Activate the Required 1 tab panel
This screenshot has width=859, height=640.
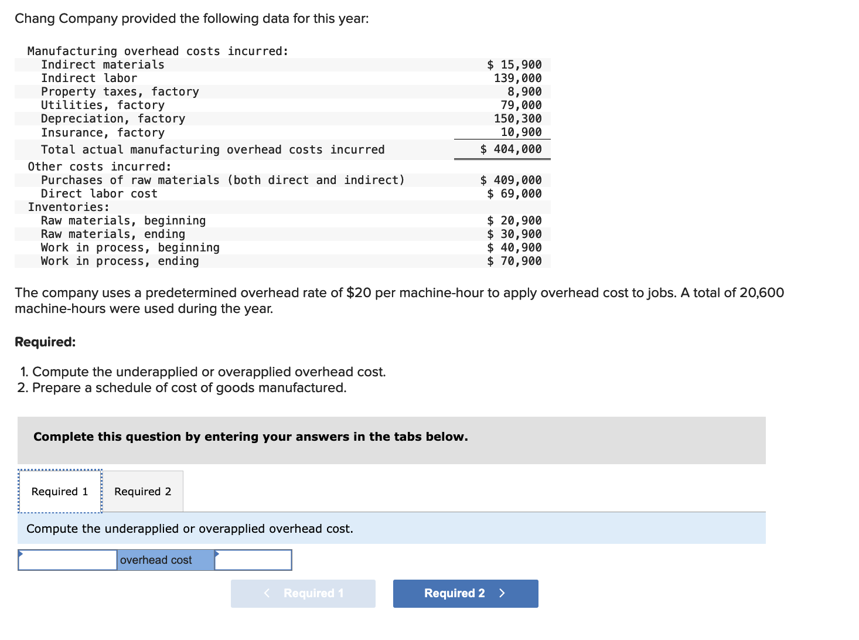click(59, 491)
